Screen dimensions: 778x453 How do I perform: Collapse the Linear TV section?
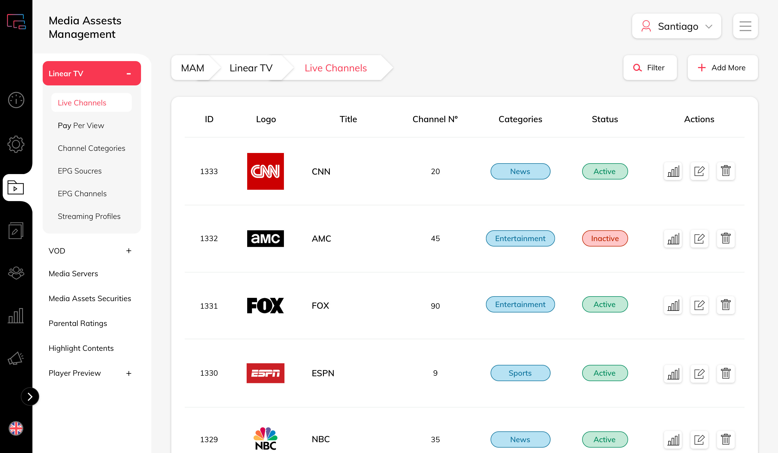(129, 74)
